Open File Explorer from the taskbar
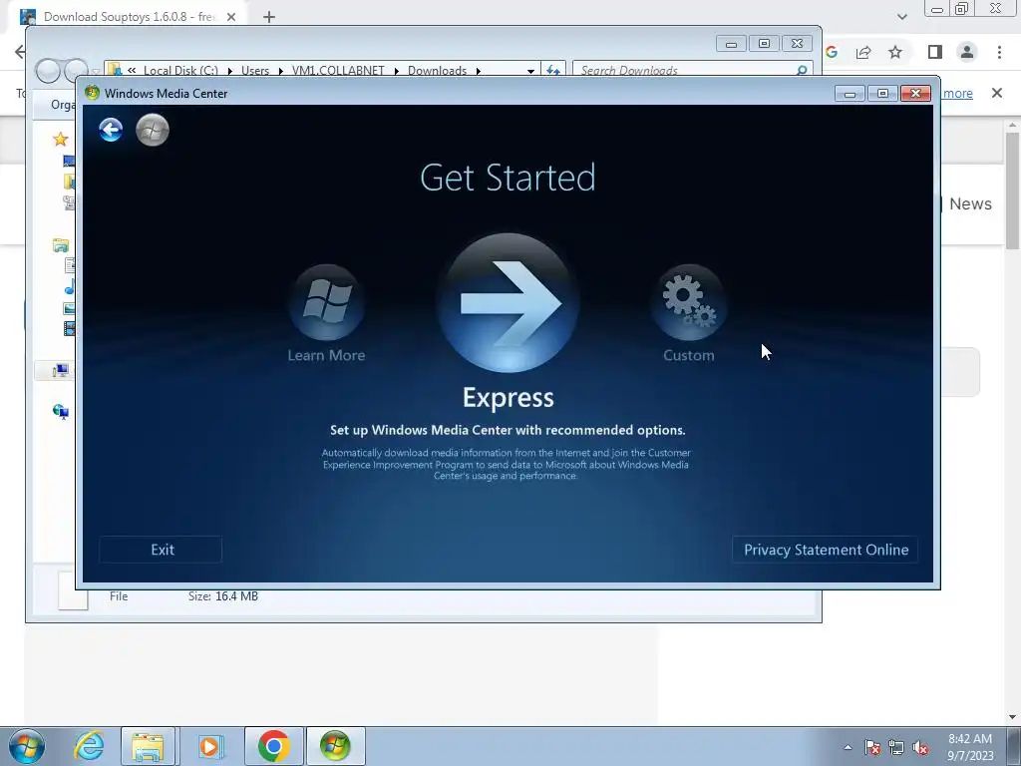 (148, 746)
